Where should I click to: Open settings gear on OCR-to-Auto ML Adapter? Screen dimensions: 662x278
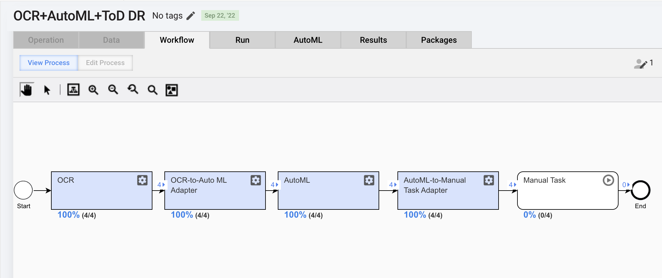pyautogui.click(x=256, y=180)
